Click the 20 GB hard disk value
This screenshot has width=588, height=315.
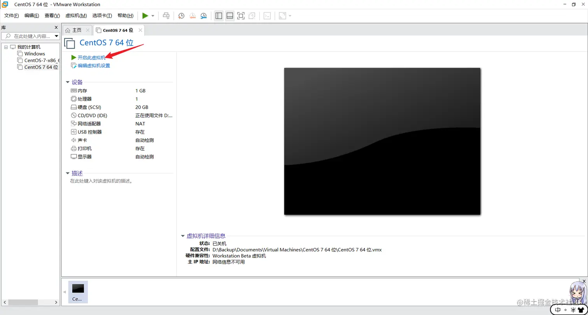(142, 107)
